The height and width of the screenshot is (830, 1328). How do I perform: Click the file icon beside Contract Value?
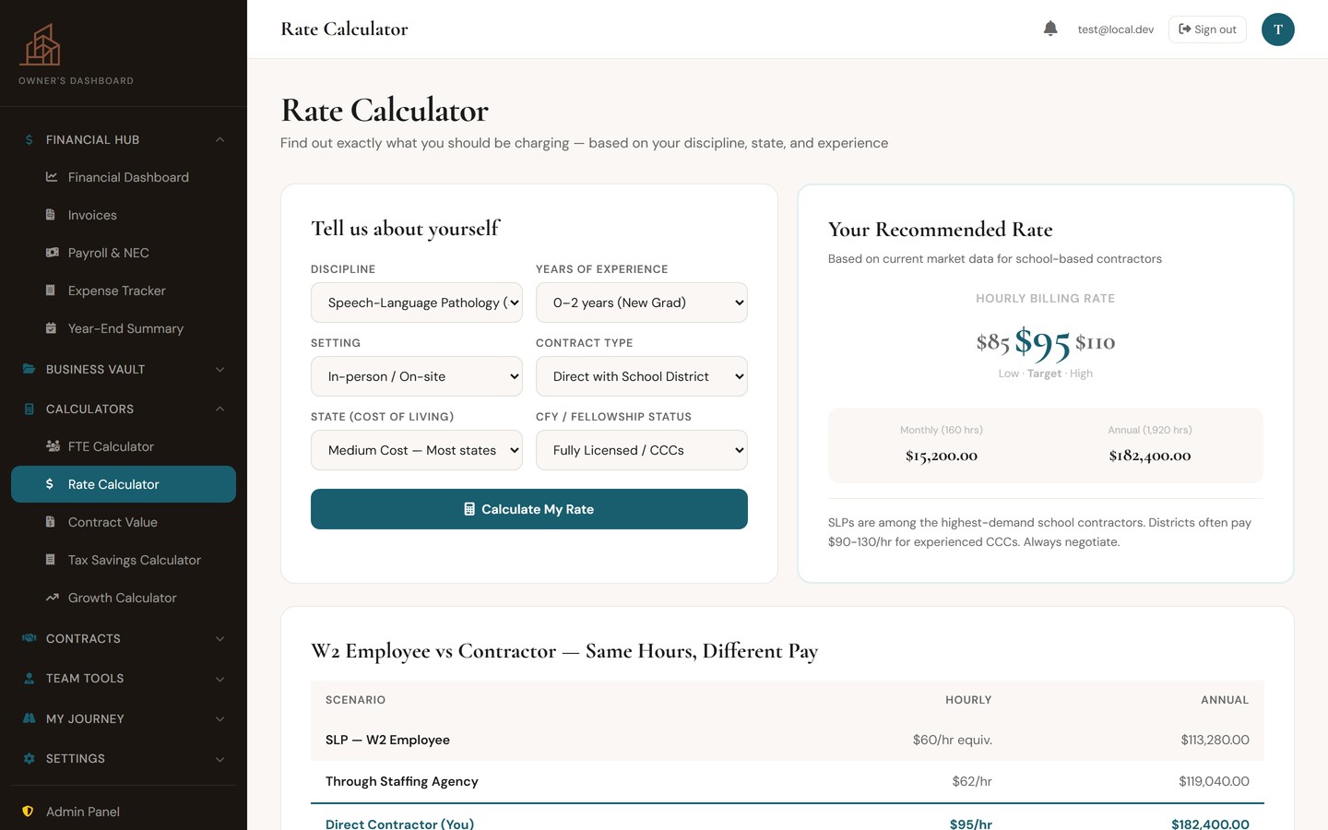(x=51, y=522)
